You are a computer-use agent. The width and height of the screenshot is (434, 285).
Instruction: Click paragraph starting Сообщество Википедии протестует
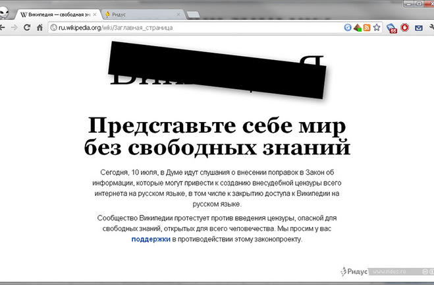pos(217,228)
